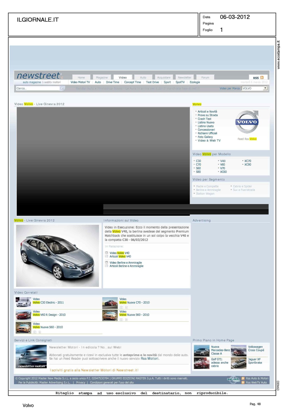Image resolution: width=297 pixels, height=417 pixels.
Task: Select the Newsletter tab
Action: [184, 78]
